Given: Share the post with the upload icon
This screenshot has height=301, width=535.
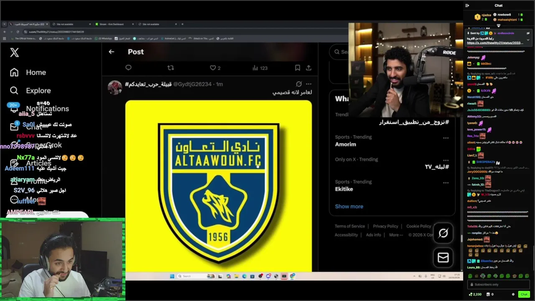Looking at the screenshot, I should click(308, 68).
